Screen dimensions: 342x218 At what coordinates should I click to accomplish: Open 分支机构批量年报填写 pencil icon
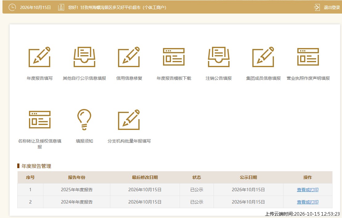(x=129, y=119)
